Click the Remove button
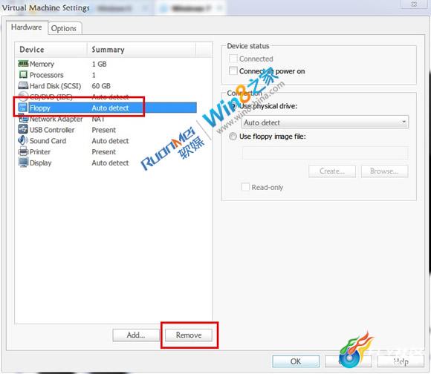This screenshot has height=374, width=431. 189,335
